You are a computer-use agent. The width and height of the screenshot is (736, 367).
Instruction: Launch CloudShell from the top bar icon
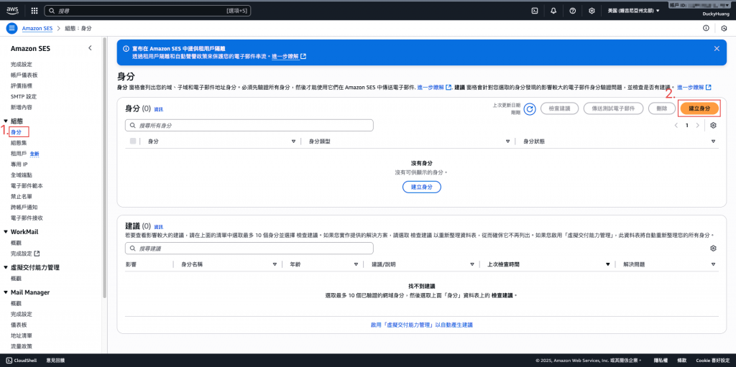click(x=534, y=10)
